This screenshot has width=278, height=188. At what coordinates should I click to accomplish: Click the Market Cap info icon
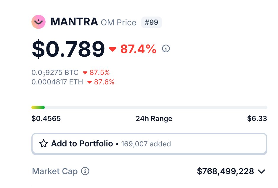pos(85,171)
